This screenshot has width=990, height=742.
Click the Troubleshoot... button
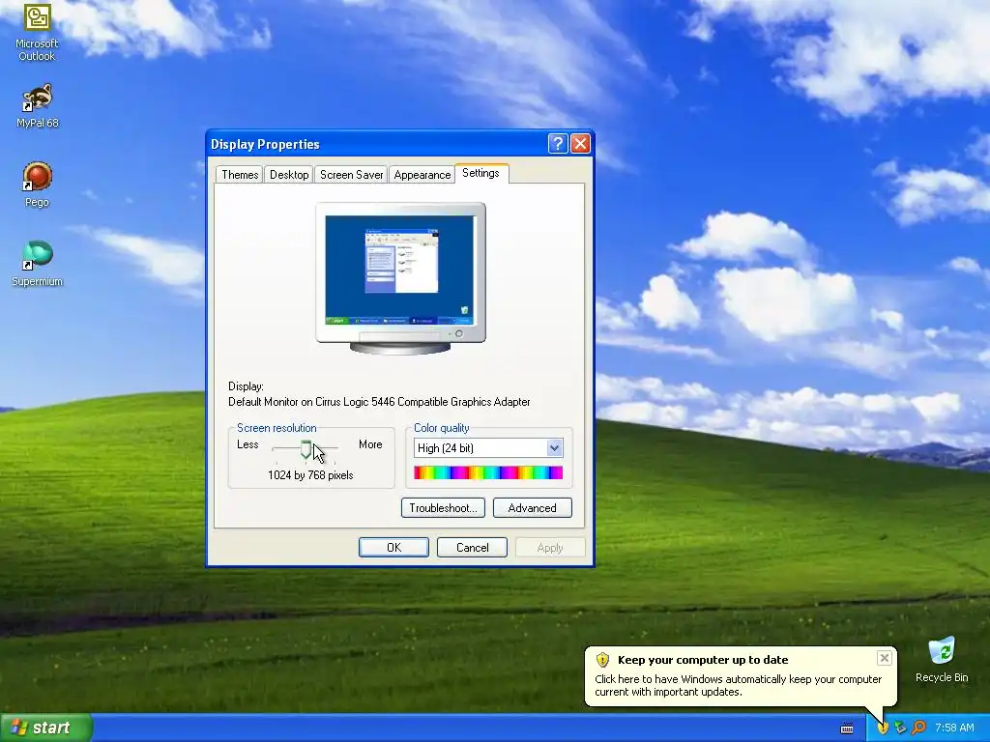(443, 508)
